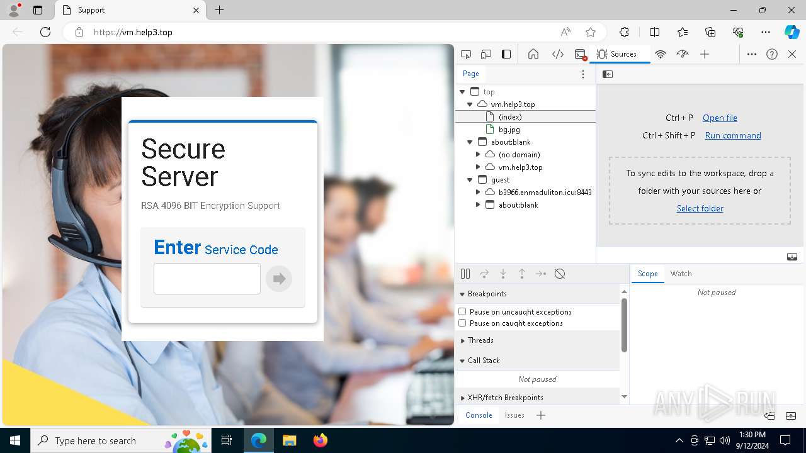Viewport: 806px width, 453px height.
Task: Expand the Threads section
Action: pyautogui.click(x=537, y=340)
